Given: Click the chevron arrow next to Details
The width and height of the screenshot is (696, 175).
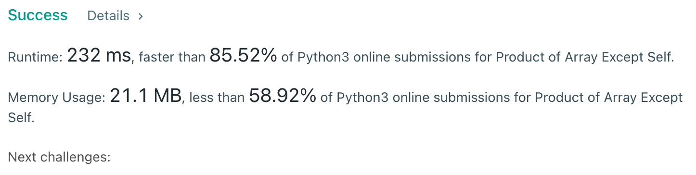Looking at the screenshot, I should [141, 16].
